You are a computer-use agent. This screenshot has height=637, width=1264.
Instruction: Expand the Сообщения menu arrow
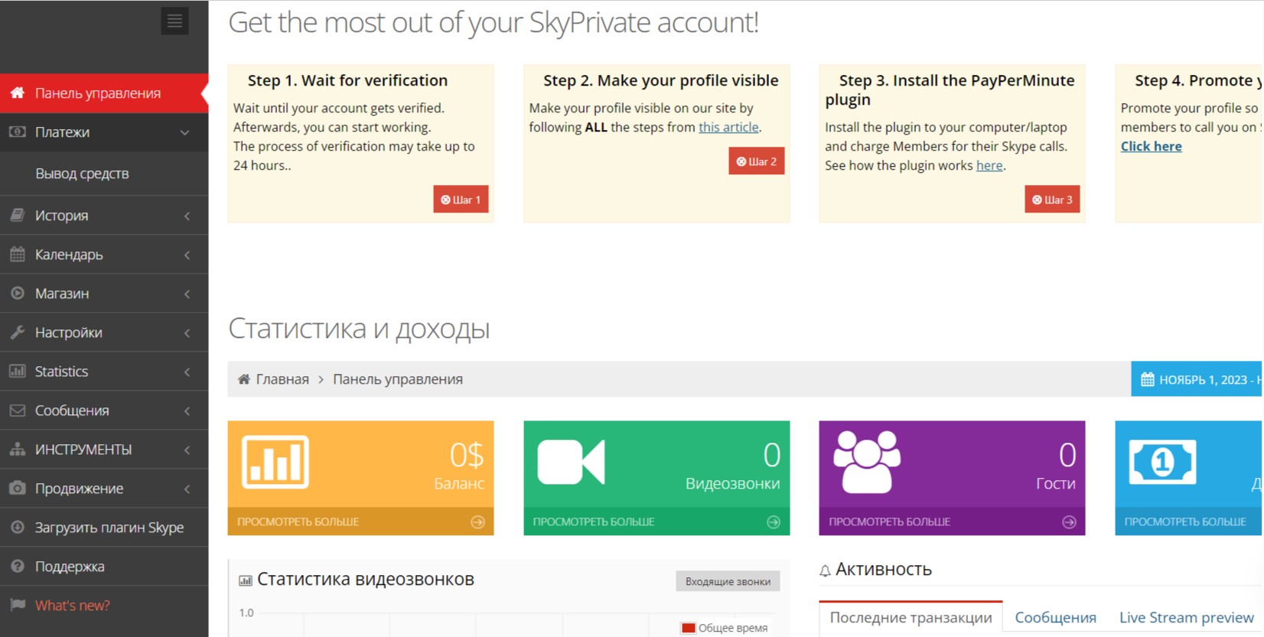tap(187, 411)
